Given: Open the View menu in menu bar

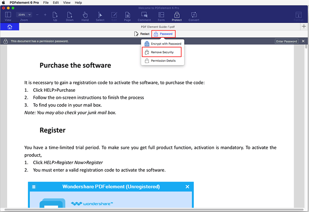Looking at the screenshot, I should pyautogui.click(x=67, y=3).
